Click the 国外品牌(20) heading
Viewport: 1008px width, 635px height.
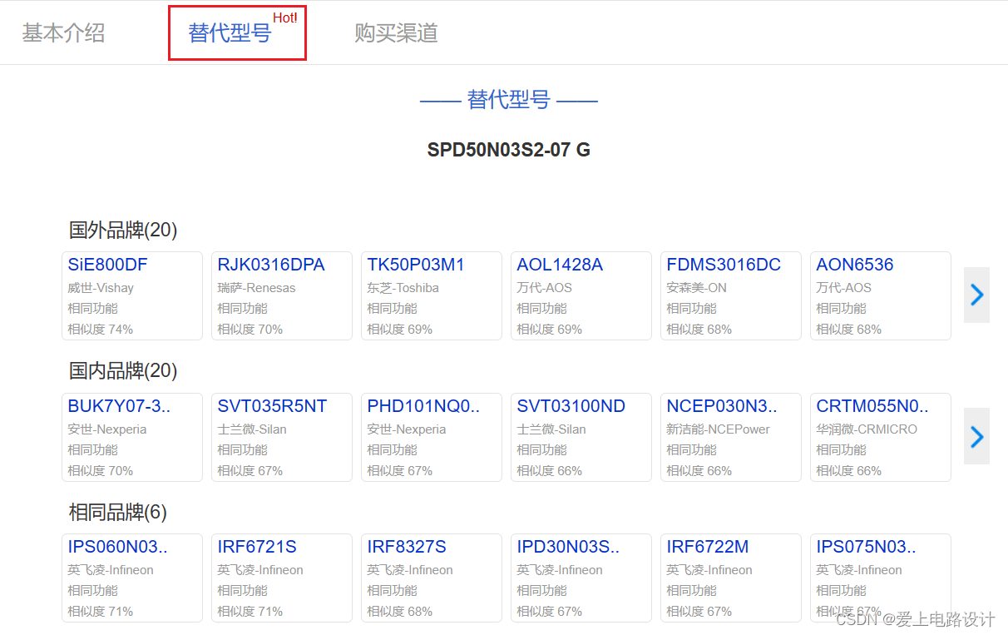click(123, 230)
